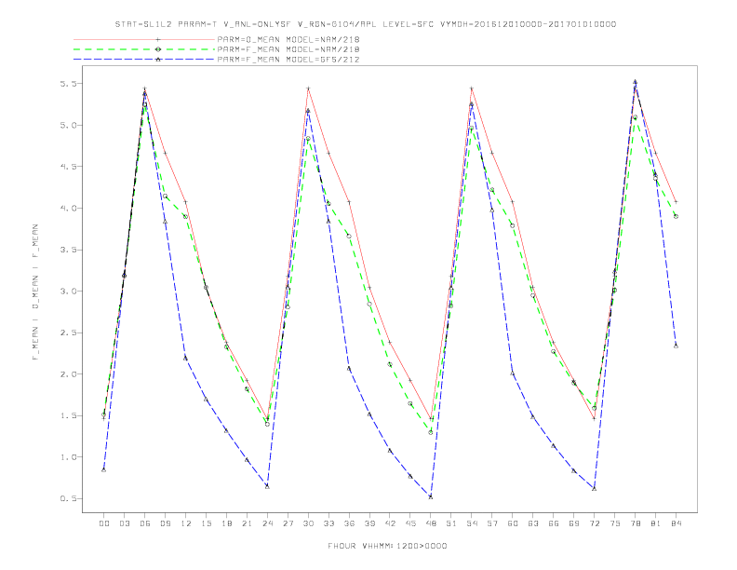
Task: Click the 00 forecast hour tick label
Action: pos(104,523)
